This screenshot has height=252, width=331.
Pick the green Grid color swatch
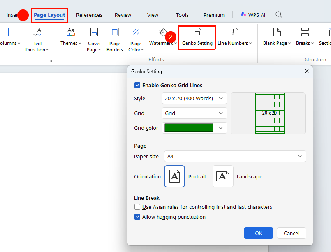tap(189, 128)
